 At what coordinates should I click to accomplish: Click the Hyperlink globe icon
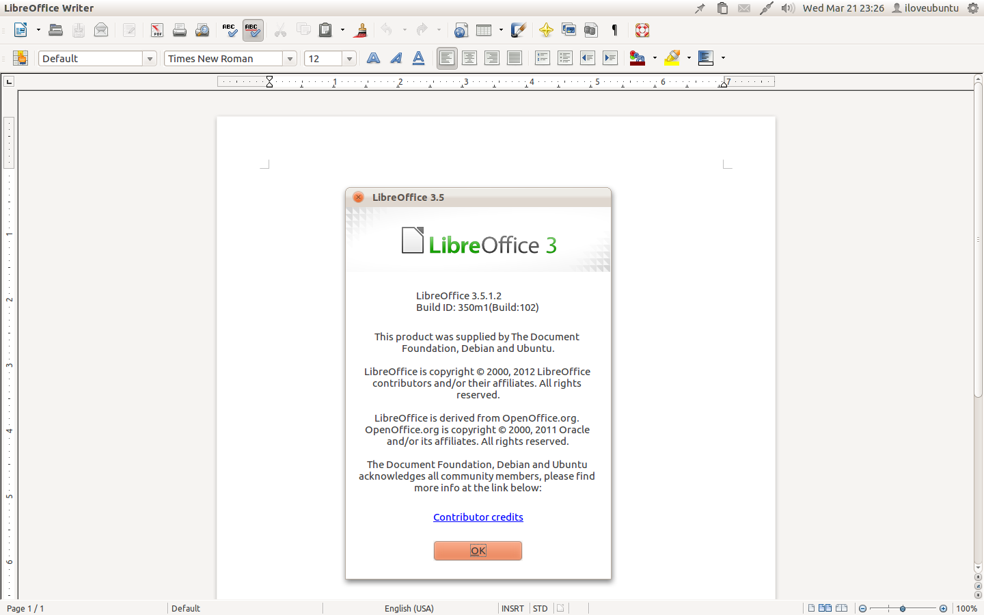[461, 30]
